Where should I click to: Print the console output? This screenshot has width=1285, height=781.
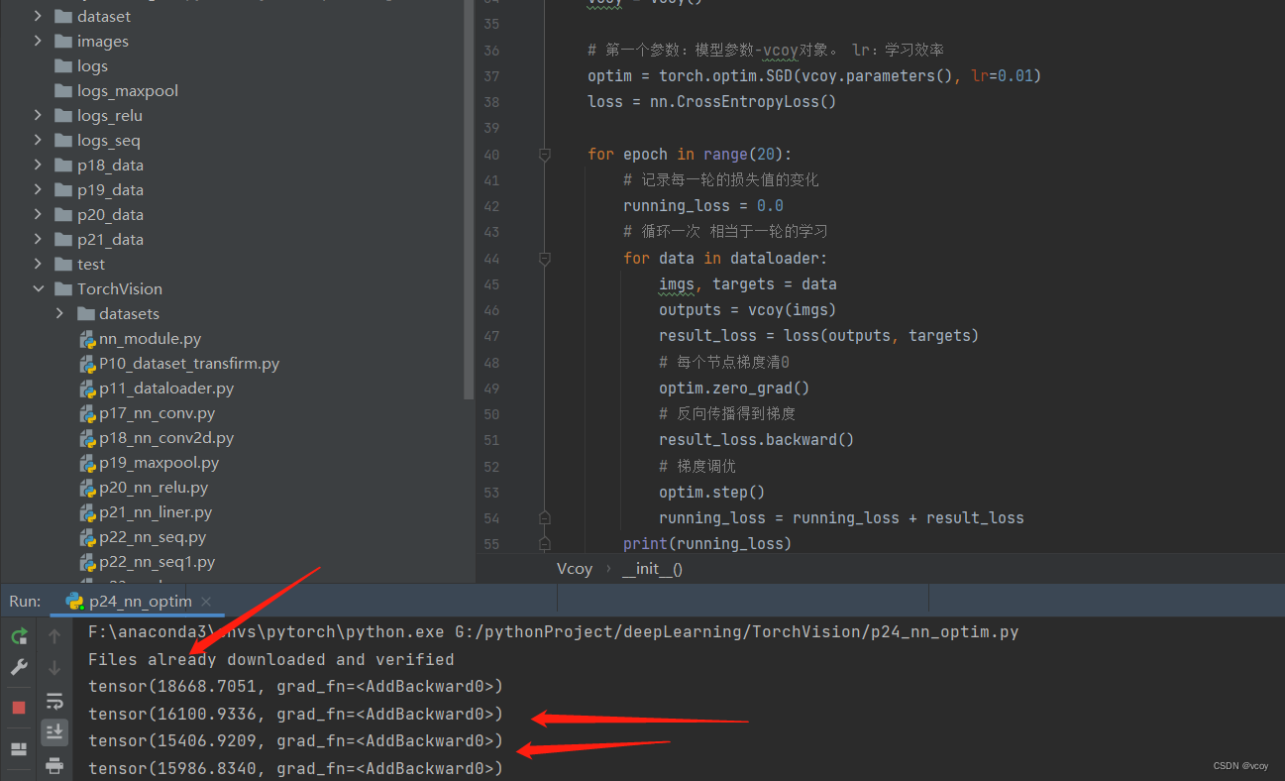pos(54,765)
